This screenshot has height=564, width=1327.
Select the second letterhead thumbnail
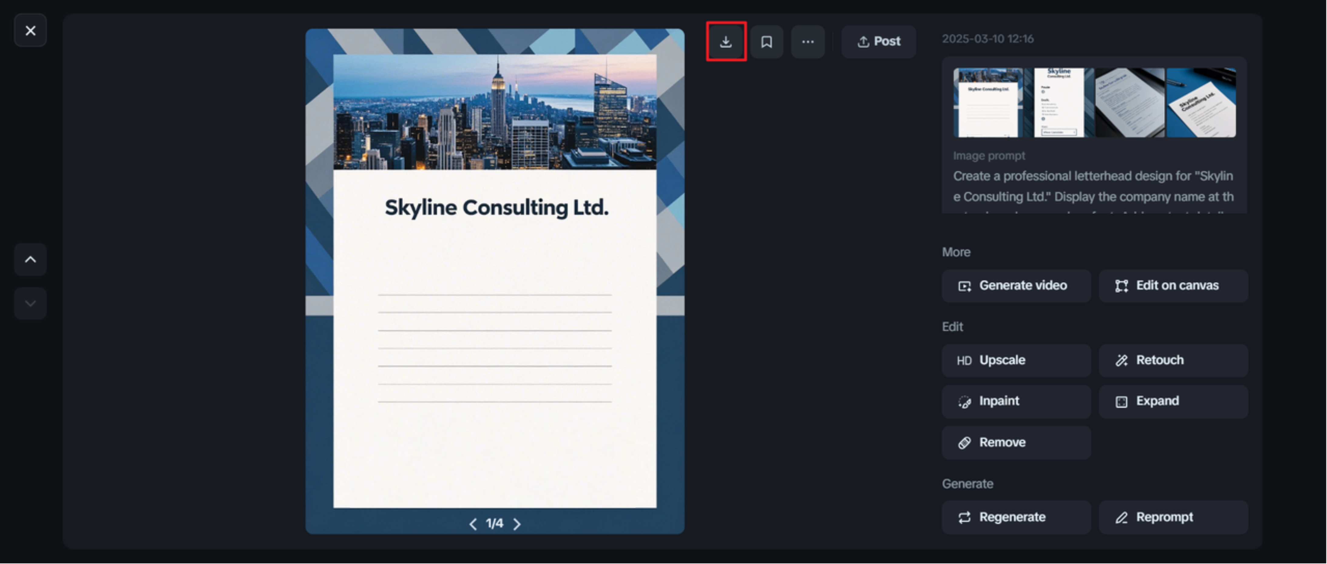click(1059, 103)
